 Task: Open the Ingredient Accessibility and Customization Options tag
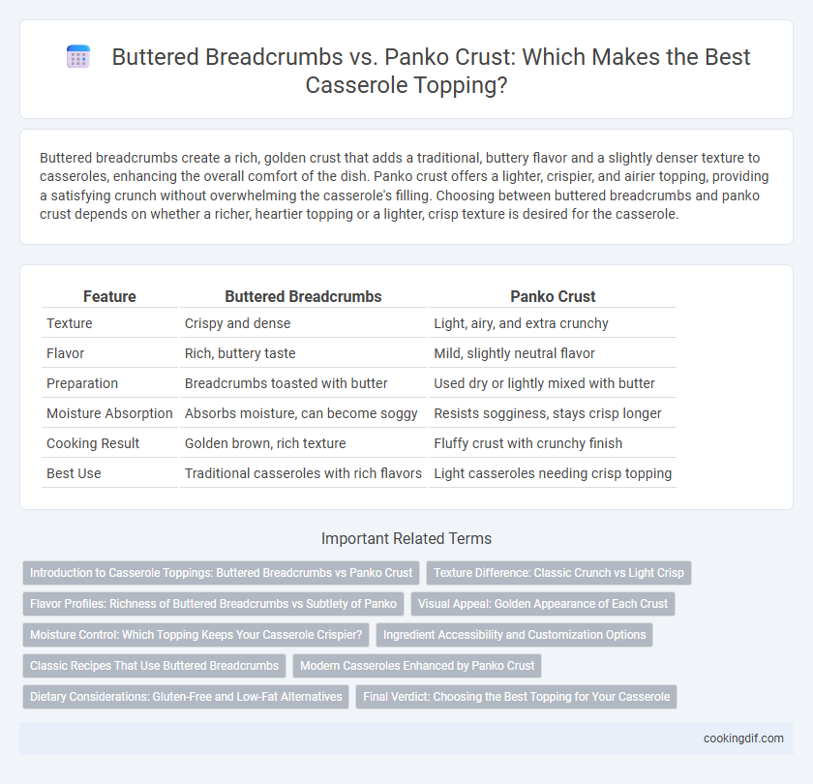514,635
